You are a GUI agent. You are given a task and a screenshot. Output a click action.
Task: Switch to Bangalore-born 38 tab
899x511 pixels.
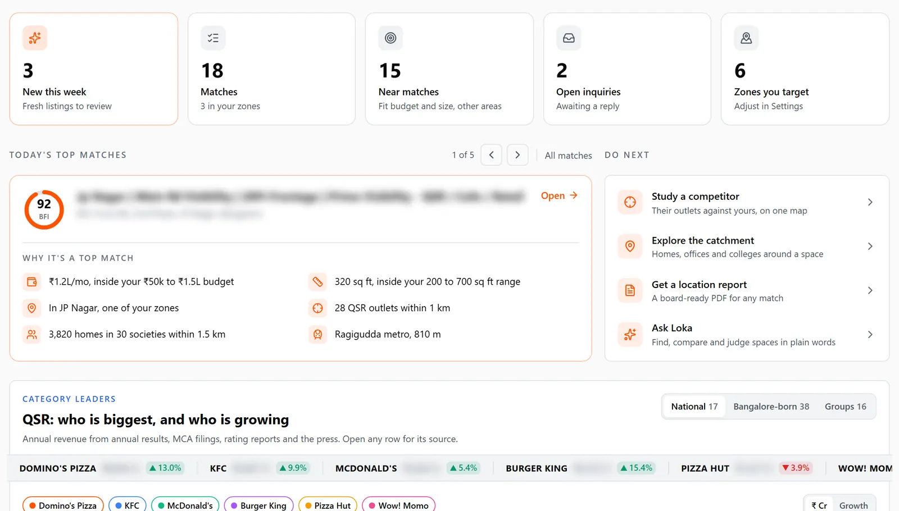tap(771, 407)
